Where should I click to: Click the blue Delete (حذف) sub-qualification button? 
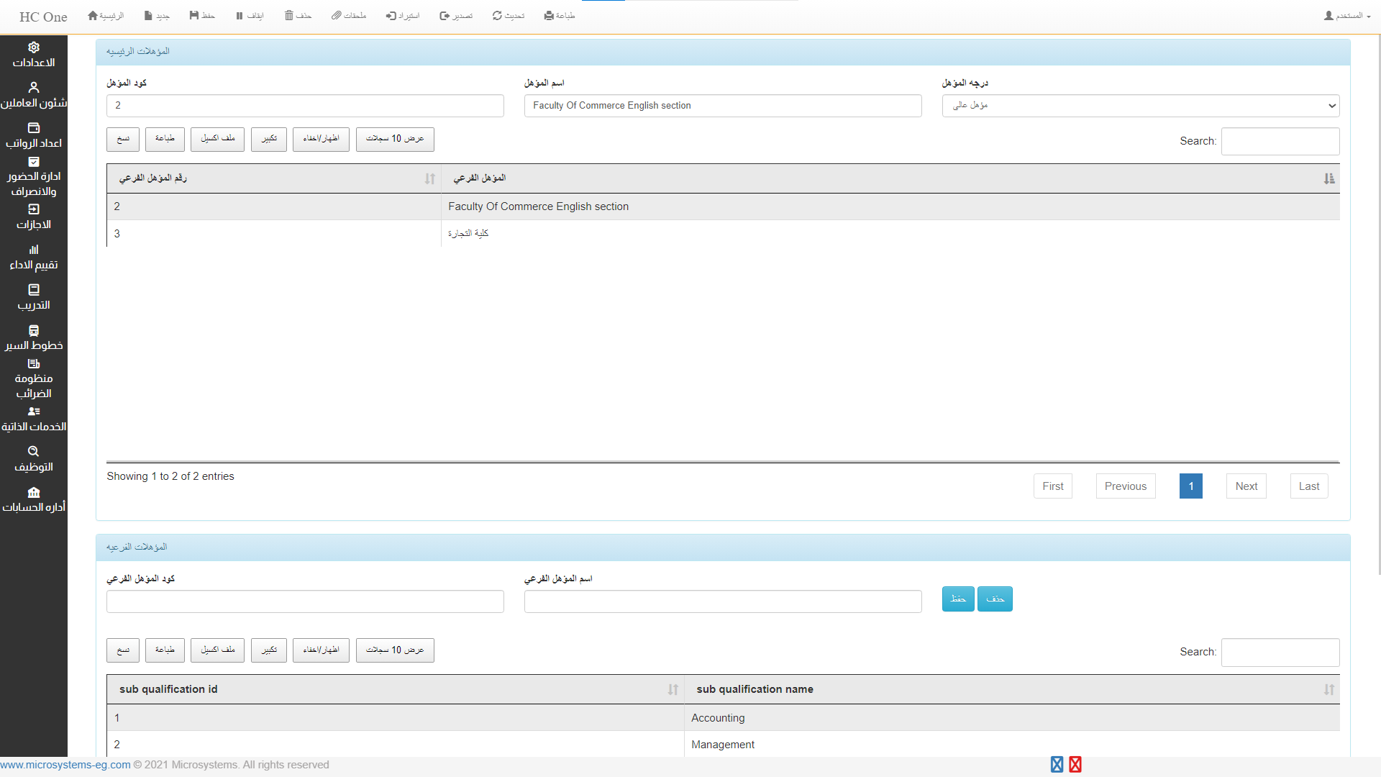click(995, 599)
